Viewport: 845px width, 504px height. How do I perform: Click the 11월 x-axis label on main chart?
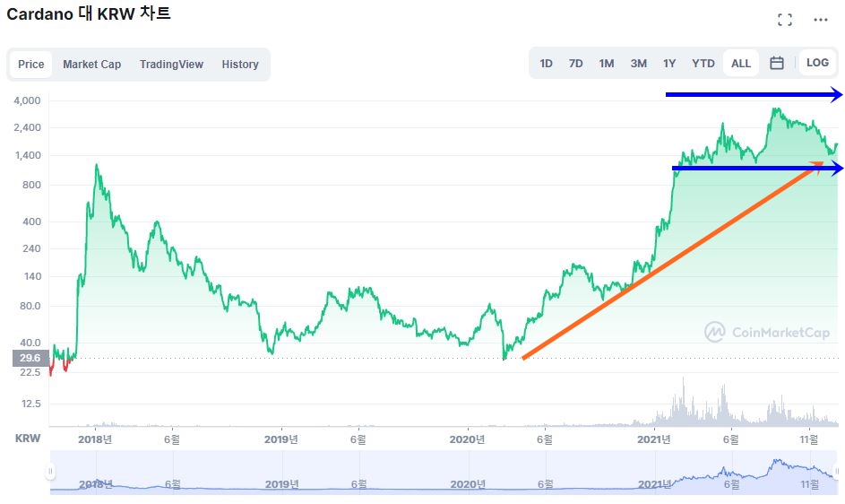click(x=809, y=439)
